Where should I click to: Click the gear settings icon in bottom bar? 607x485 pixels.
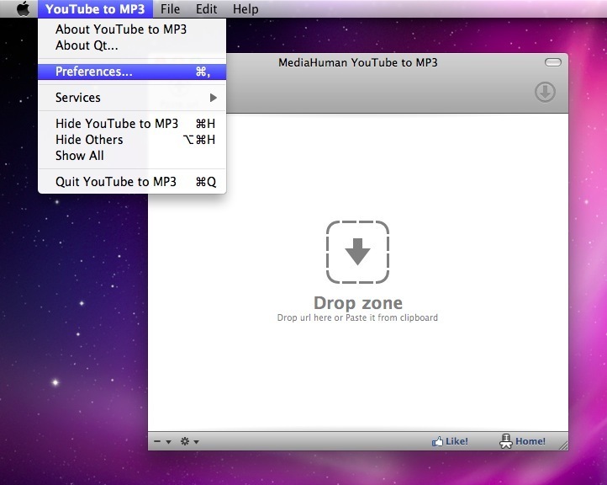point(185,441)
